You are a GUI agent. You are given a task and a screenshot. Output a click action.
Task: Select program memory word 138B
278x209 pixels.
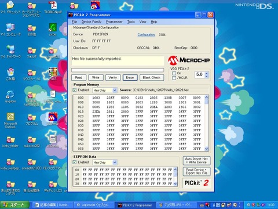click(x=168, y=98)
